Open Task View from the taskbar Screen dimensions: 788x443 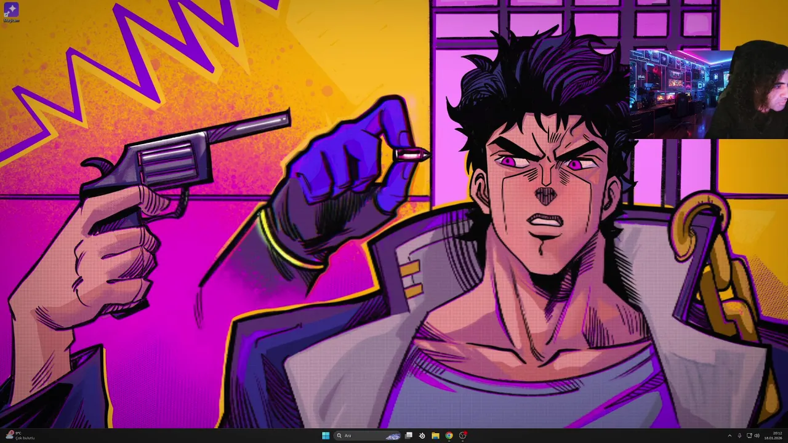tap(408, 436)
